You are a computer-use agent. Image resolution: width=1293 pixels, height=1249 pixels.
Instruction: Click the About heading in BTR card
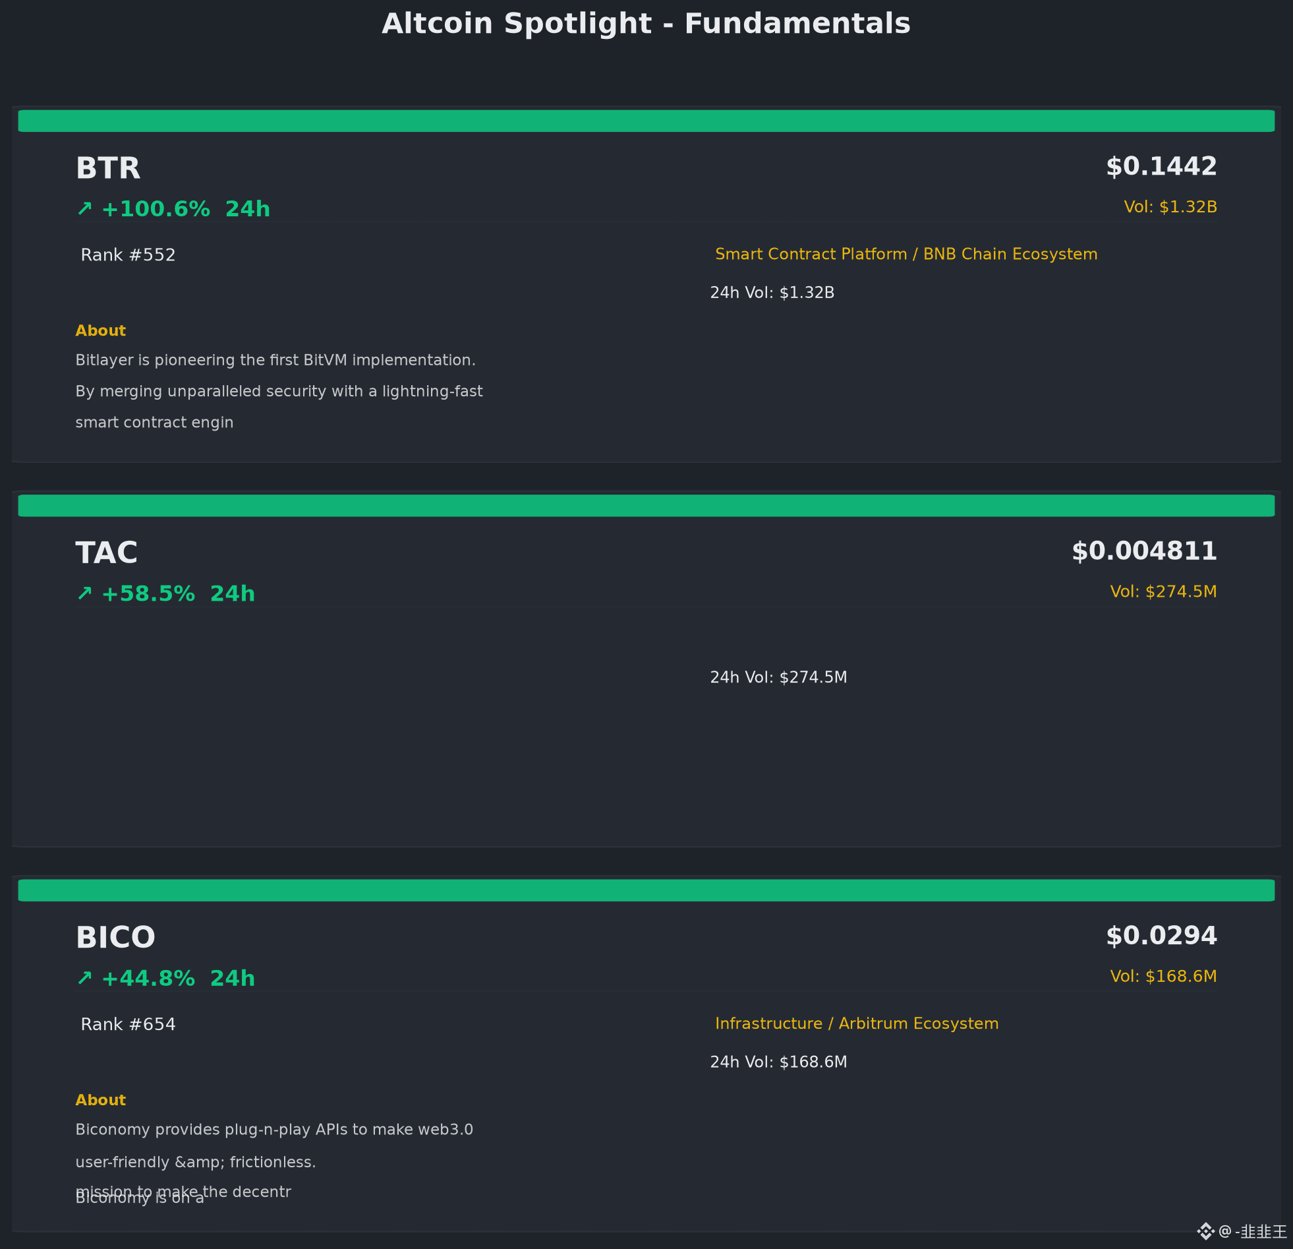click(100, 331)
